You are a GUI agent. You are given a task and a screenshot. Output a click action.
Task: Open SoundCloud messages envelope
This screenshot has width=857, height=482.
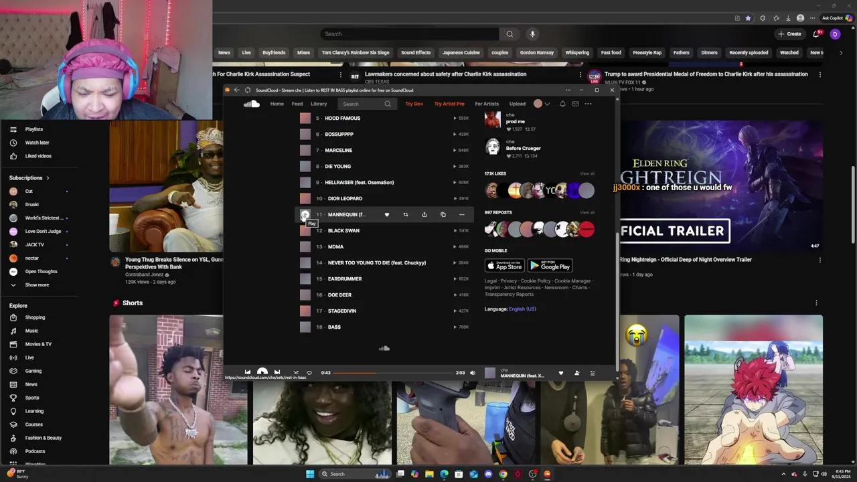point(575,104)
